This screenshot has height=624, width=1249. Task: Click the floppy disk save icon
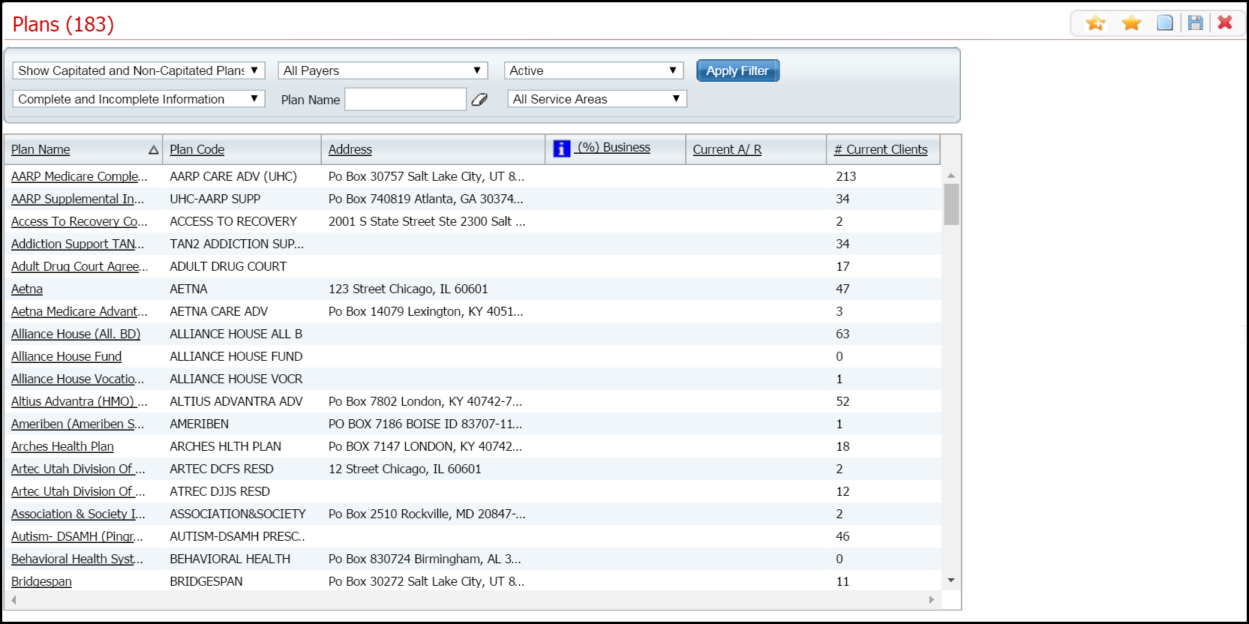coord(1195,23)
